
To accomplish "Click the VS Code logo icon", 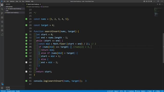I will pos(2,1).
